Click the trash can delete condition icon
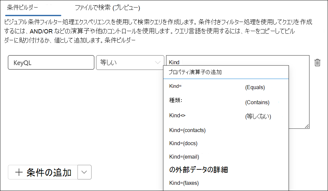 point(317,62)
